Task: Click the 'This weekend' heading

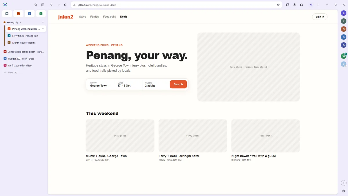Action: click(102, 114)
